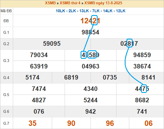Screen dimensions: 164x129
Task: Select third prize number 38674
Action: click(142, 66)
